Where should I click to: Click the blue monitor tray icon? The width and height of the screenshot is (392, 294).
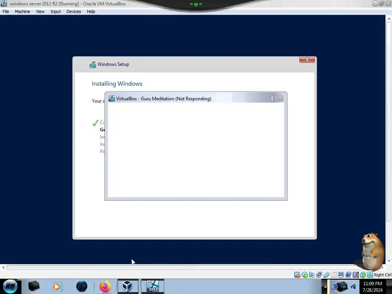(334, 287)
